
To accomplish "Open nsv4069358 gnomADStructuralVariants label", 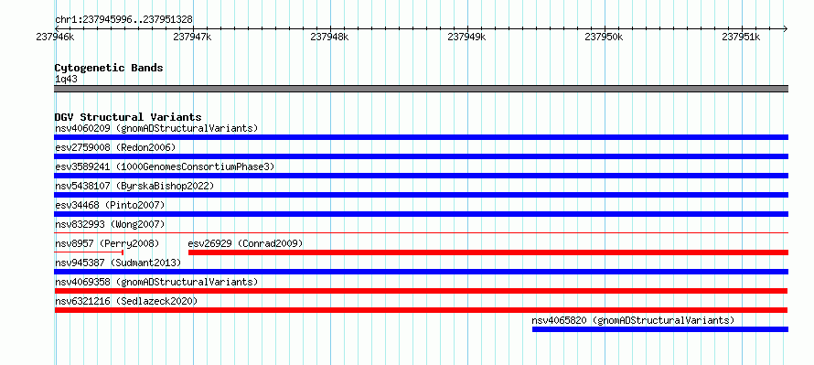I will (x=156, y=282).
